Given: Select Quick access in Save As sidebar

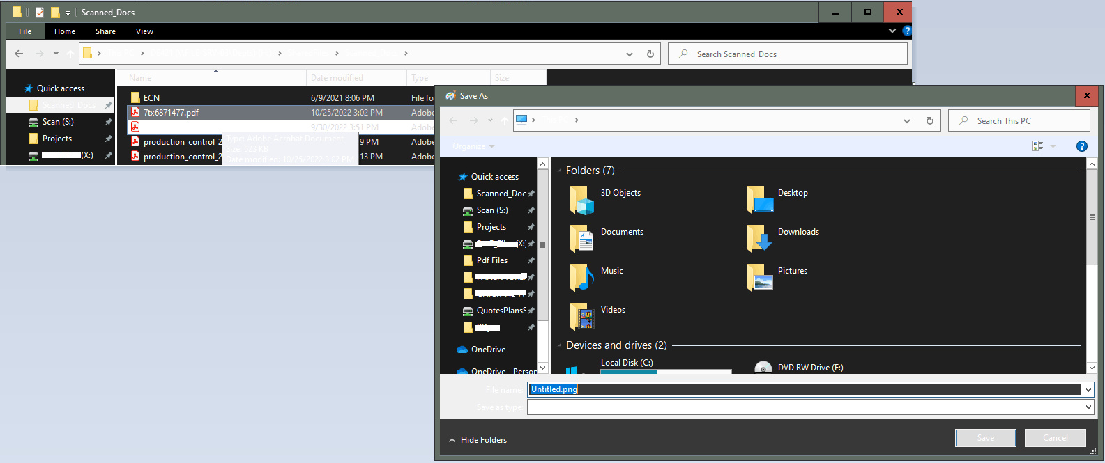Looking at the screenshot, I should 494,177.
